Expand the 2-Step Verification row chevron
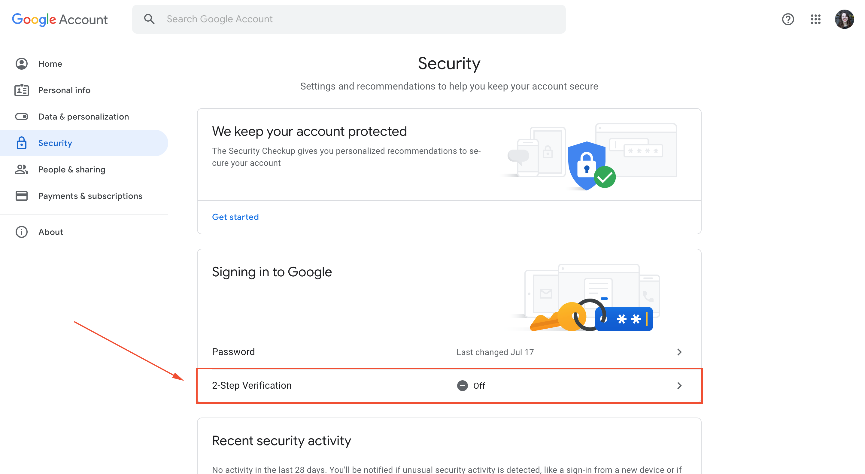865x474 pixels. (x=679, y=386)
